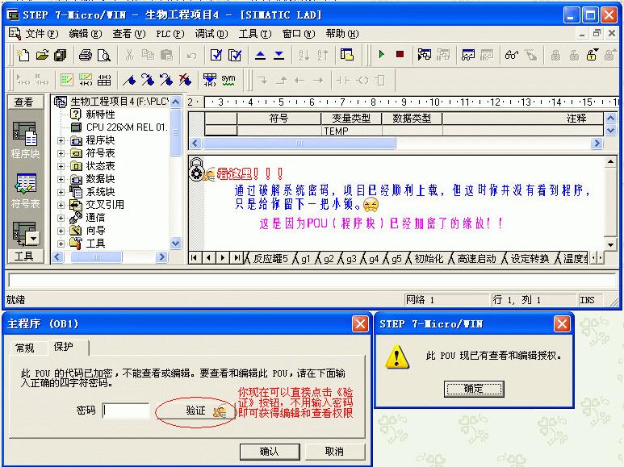Click the 验证 button

tap(196, 411)
